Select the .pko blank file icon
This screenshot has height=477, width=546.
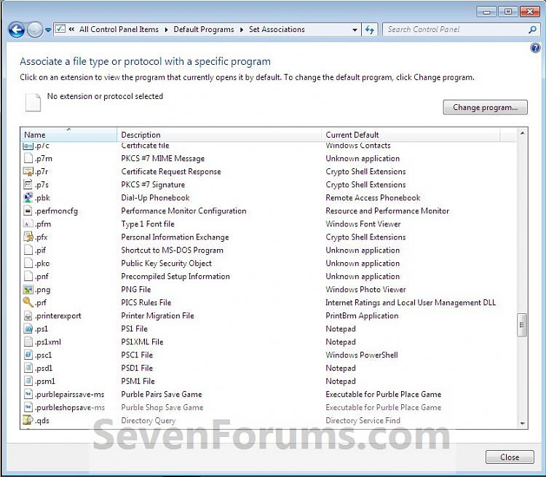pos(28,263)
